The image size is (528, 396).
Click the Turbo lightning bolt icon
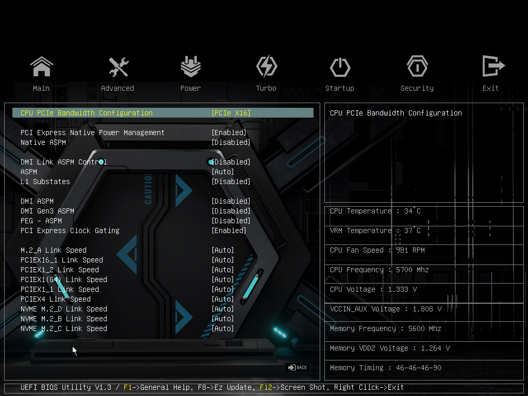(x=267, y=67)
